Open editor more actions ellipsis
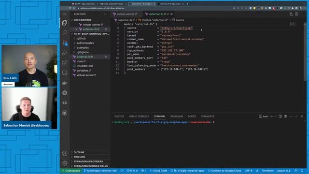Viewport: 309px width, 174px height. pyautogui.click(x=302, y=14)
